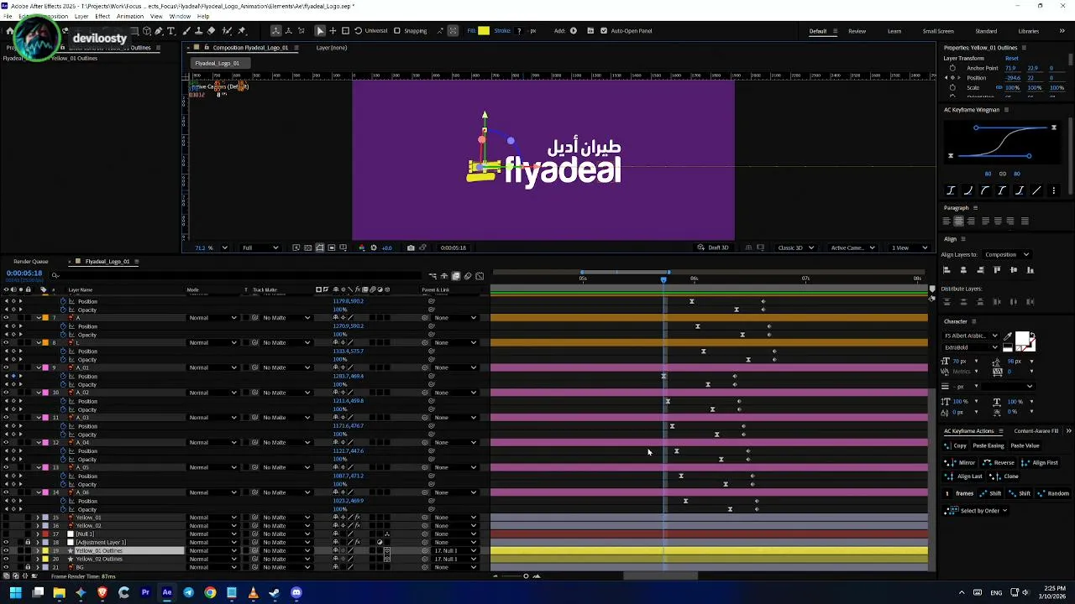This screenshot has width=1075, height=604.
Task: Open the Windows Start menu
Action: (x=15, y=593)
